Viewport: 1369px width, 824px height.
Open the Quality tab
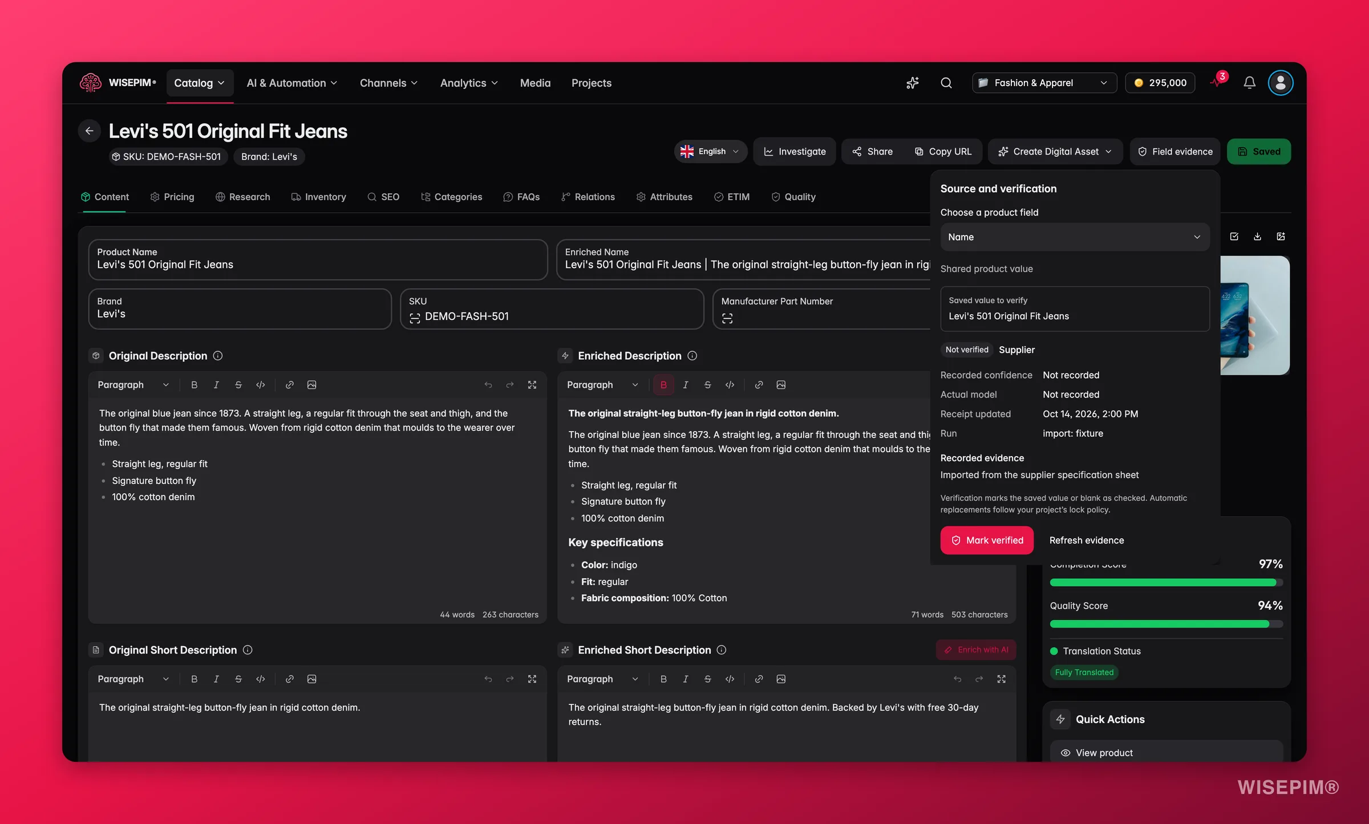pyautogui.click(x=793, y=197)
